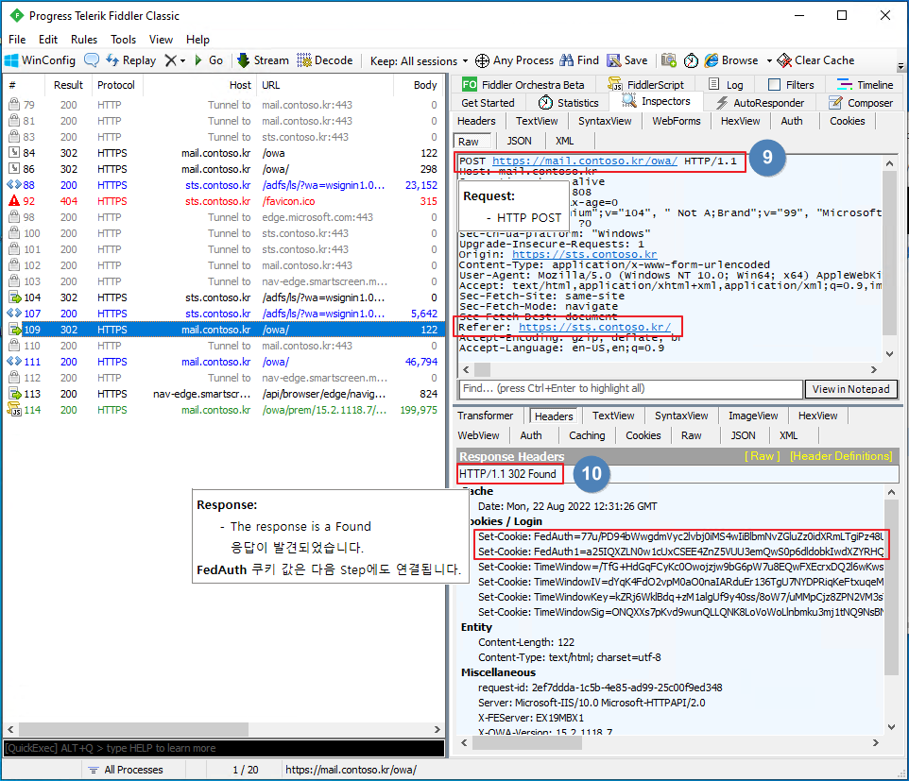Image resolution: width=909 pixels, height=781 pixels.
Task: Open the Rules menu
Action: [84, 40]
